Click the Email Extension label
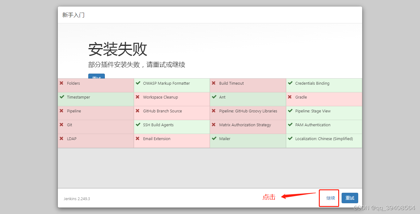The image size is (420, 214). click(x=157, y=139)
